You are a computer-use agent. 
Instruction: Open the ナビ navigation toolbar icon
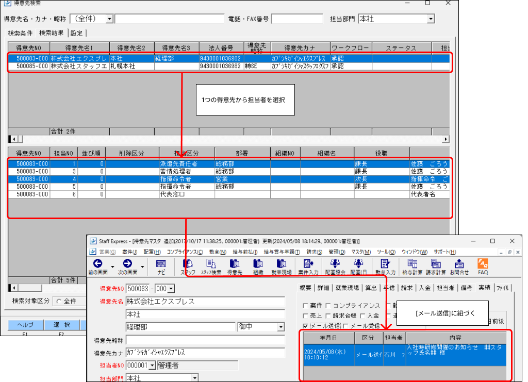coord(161,263)
